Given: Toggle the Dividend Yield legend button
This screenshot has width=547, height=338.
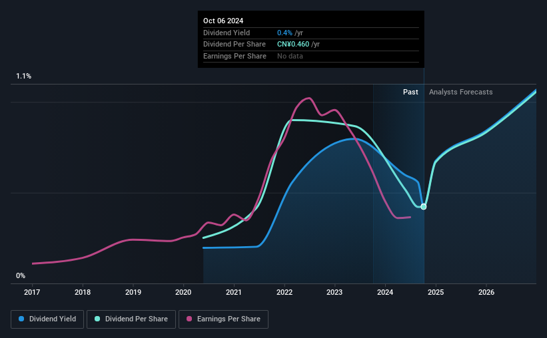Looking at the screenshot, I should click(47, 319).
